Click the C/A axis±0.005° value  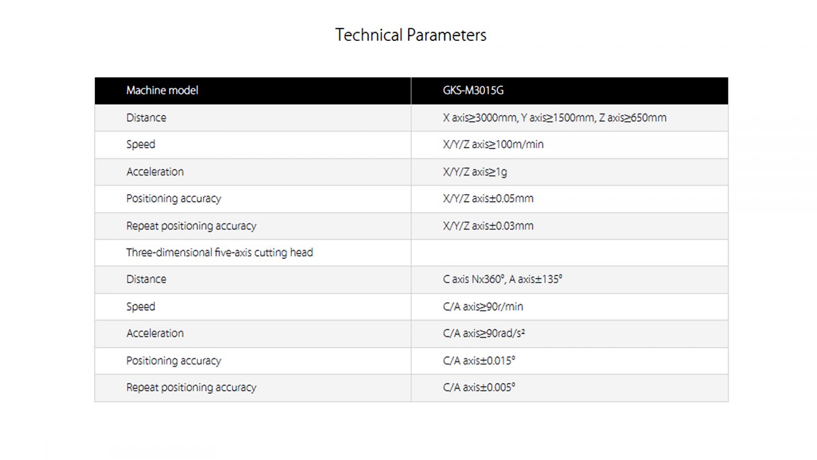coord(479,387)
